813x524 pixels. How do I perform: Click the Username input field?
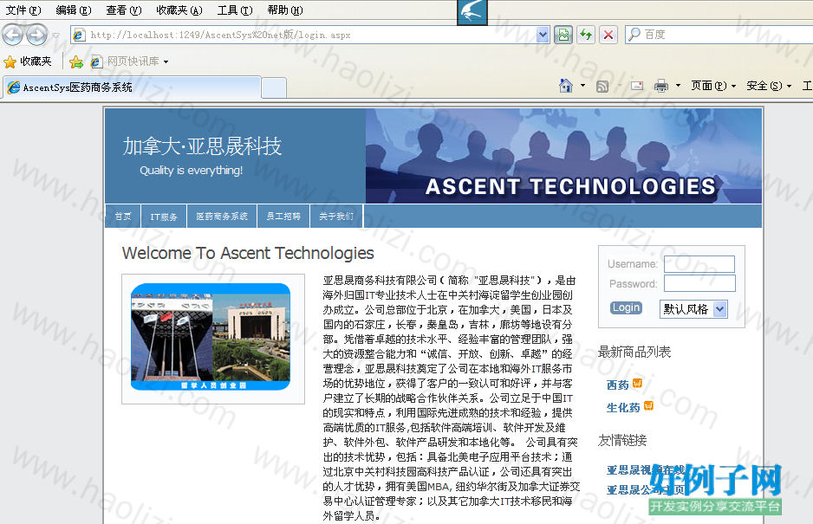[699, 264]
